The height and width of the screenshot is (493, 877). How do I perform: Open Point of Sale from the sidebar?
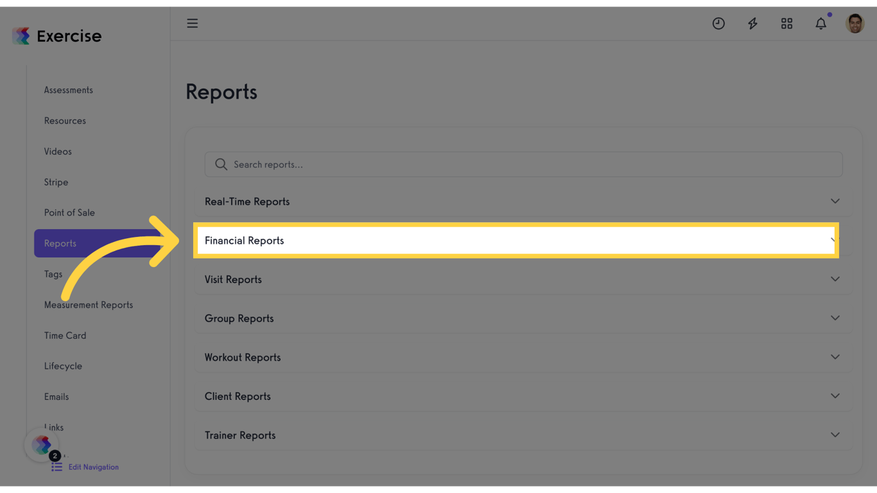(x=70, y=212)
